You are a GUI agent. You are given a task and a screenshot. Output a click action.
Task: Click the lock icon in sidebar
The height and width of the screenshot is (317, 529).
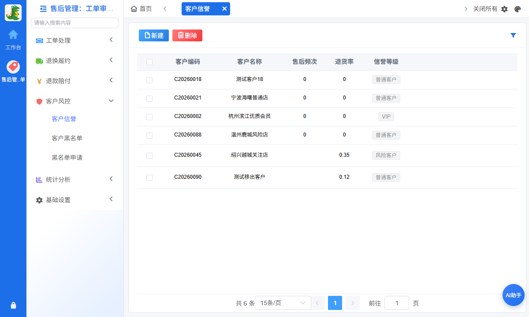tap(13, 305)
